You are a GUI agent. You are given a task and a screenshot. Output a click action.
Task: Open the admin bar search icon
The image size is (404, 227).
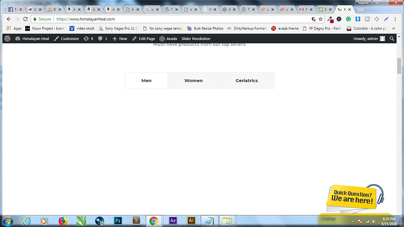pyautogui.click(x=392, y=39)
